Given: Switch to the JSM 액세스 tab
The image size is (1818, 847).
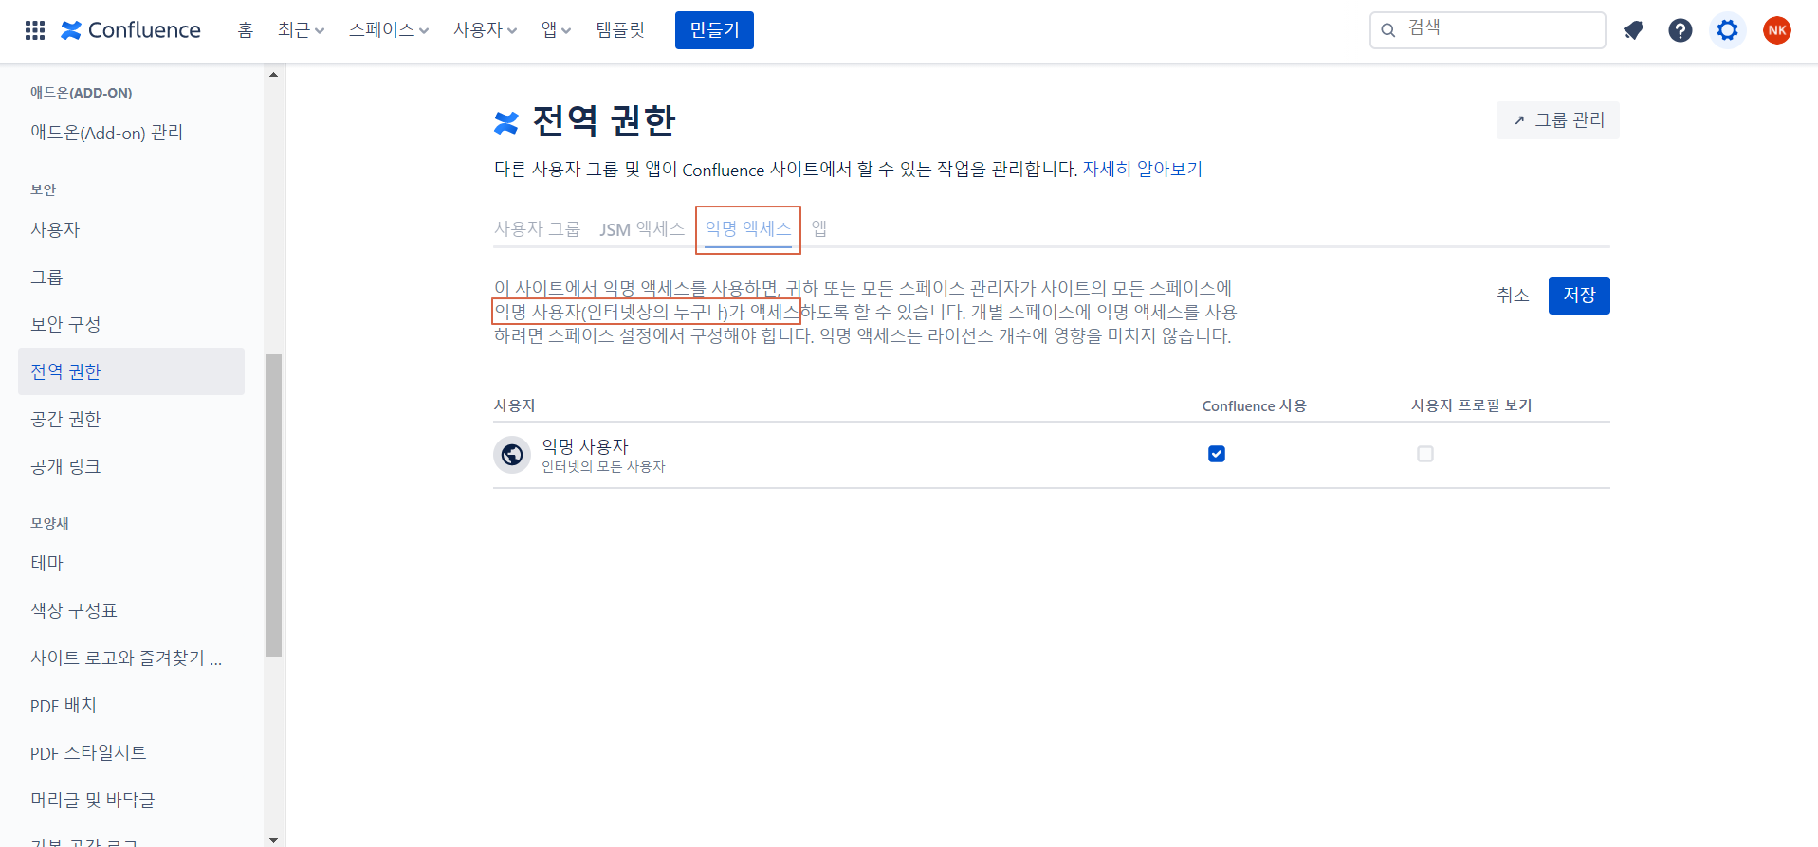Looking at the screenshot, I should click(641, 229).
